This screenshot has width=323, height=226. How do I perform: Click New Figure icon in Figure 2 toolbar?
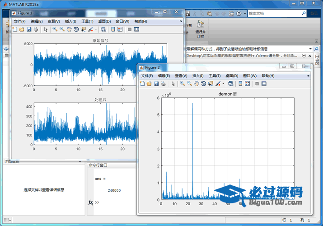tap(142, 84)
